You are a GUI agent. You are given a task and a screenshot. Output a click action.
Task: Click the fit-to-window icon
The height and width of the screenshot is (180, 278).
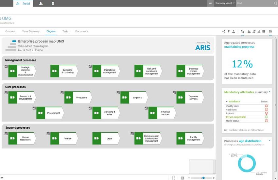click(182, 178)
